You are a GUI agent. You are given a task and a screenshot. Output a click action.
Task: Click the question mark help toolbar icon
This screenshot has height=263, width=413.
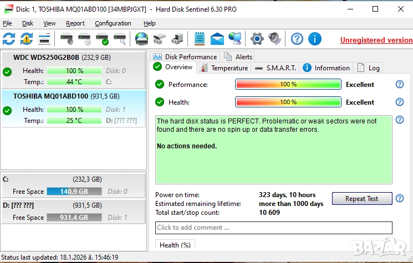tap(298, 39)
